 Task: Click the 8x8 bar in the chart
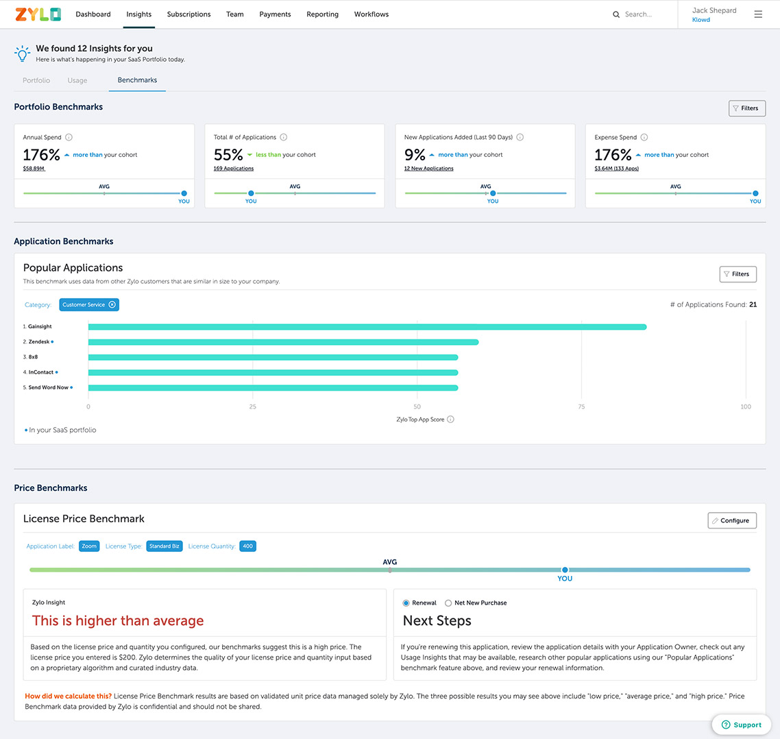pyautogui.click(x=273, y=357)
